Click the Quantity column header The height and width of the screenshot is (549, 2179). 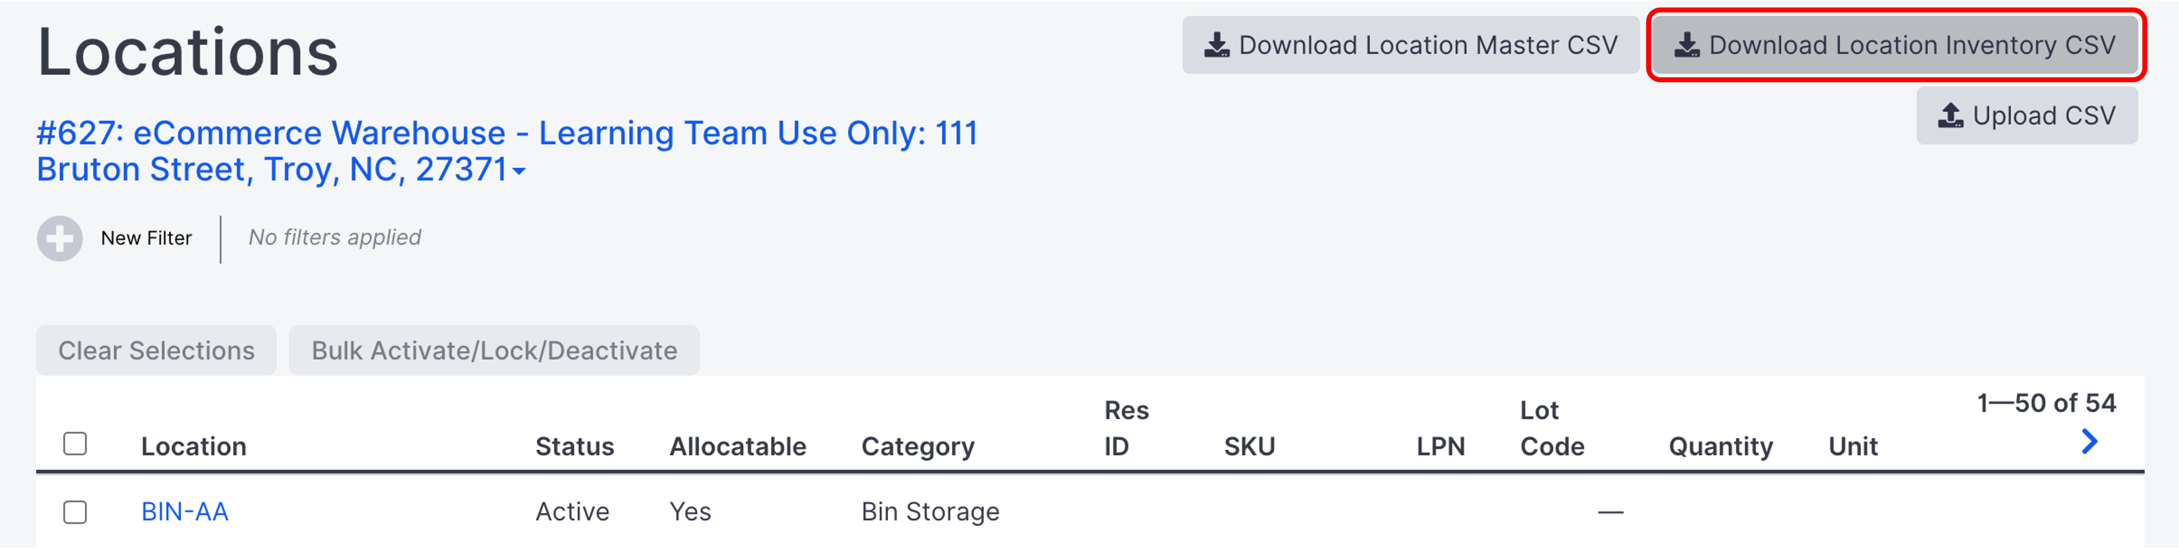(x=1720, y=446)
